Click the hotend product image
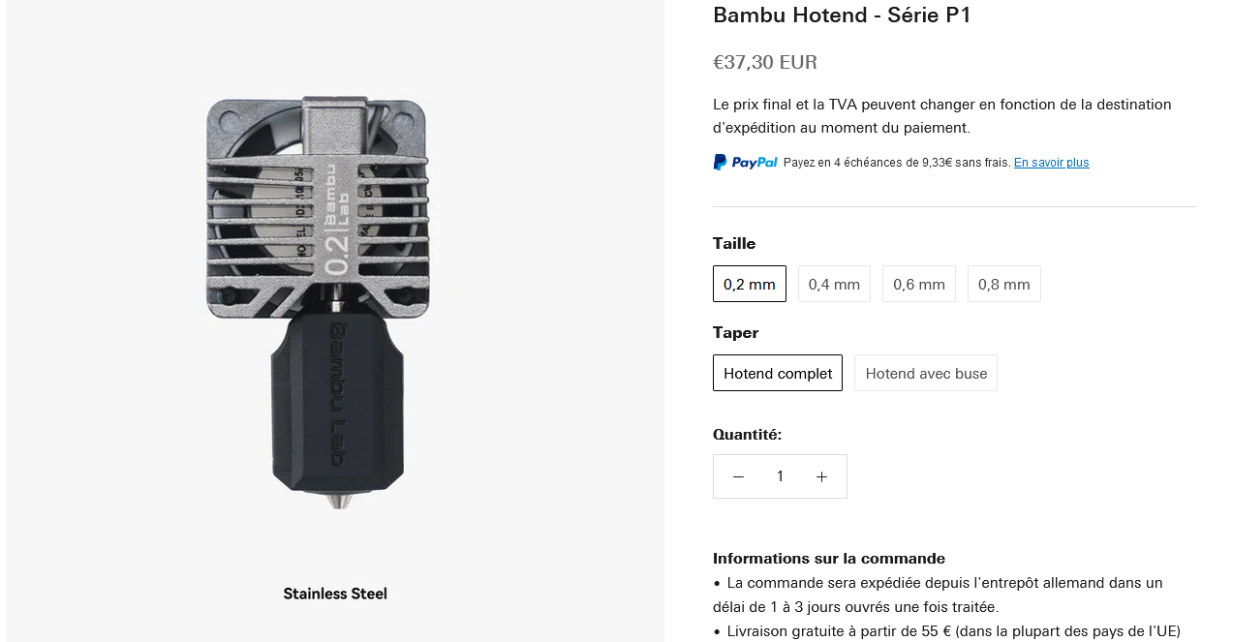 [318, 300]
